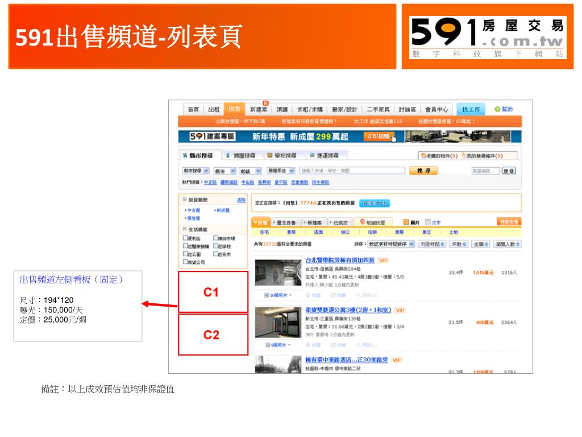This screenshot has height=437, width=582.
Task: Open the 首頁 navigation tab
Action: click(x=193, y=109)
